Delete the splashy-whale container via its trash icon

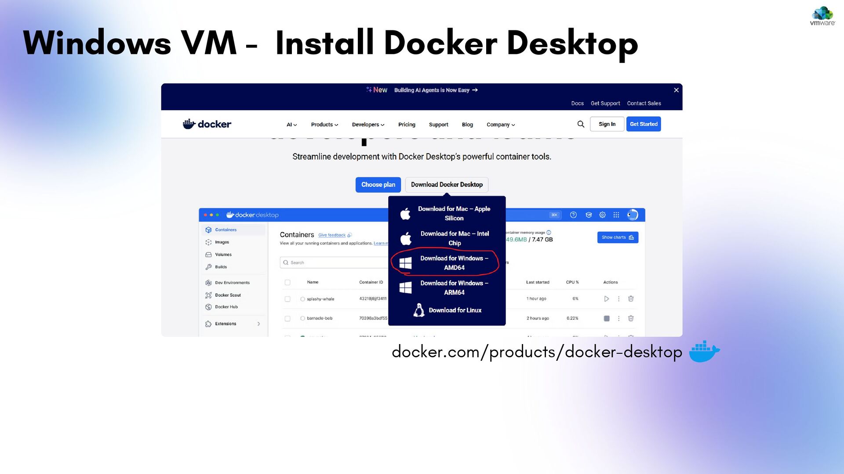631,299
